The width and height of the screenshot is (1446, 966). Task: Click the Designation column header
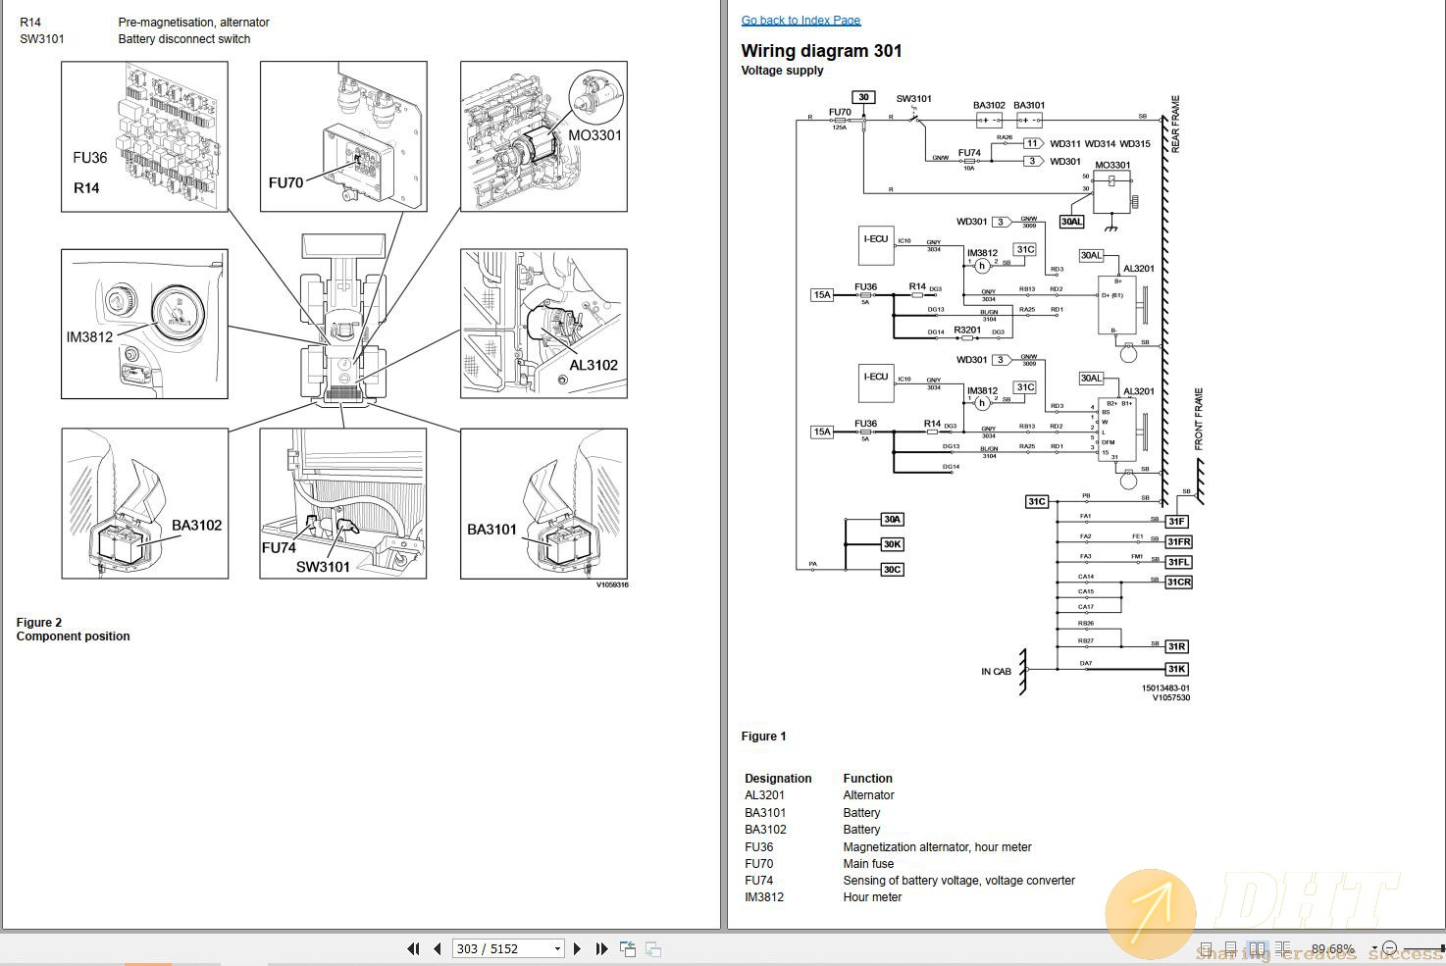click(778, 779)
